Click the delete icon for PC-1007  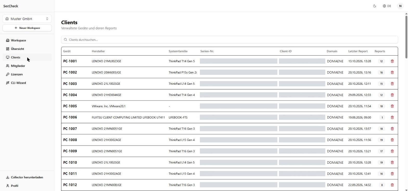pos(392,129)
